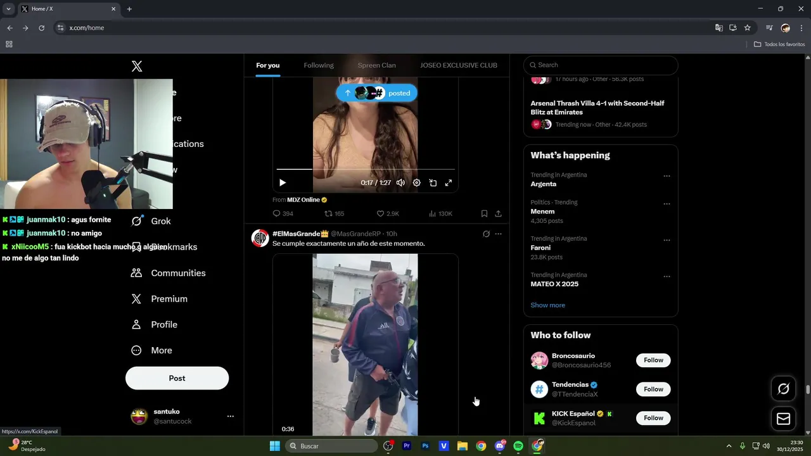Image resolution: width=811 pixels, height=456 pixels.
Task: Play the MDZ Online video
Action: click(283, 182)
